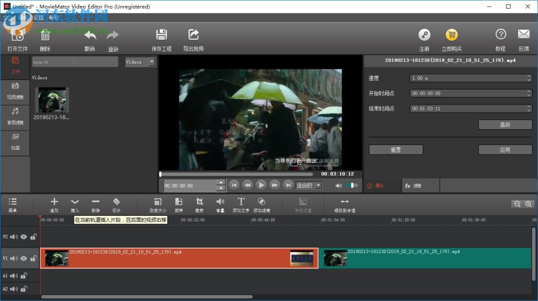Image resolution: width=538 pixels, height=301 pixels.
Task: Open the preview zoom '适合的' dropdown
Action: pos(308,185)
